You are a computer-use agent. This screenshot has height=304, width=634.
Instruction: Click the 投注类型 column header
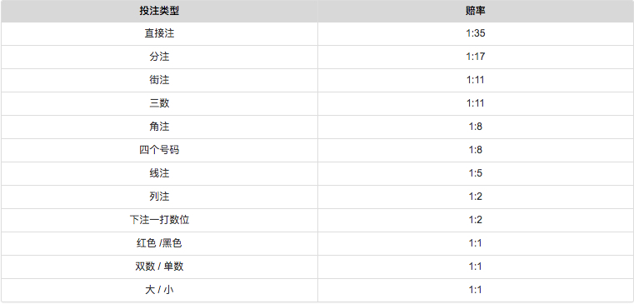click(159, 11)
